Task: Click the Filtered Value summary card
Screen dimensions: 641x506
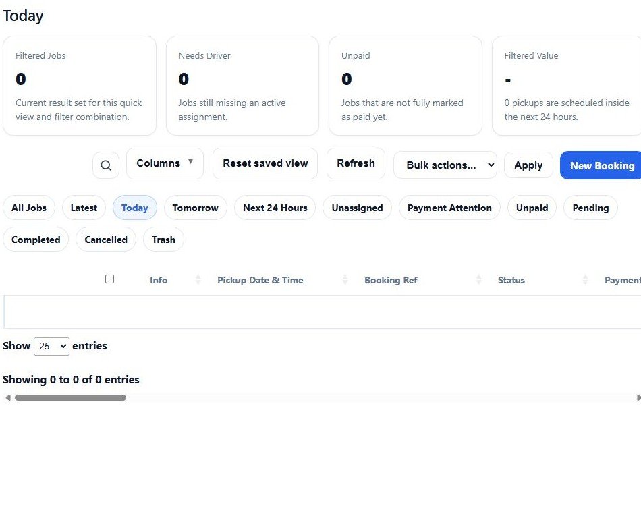Action: click(567, 86)
